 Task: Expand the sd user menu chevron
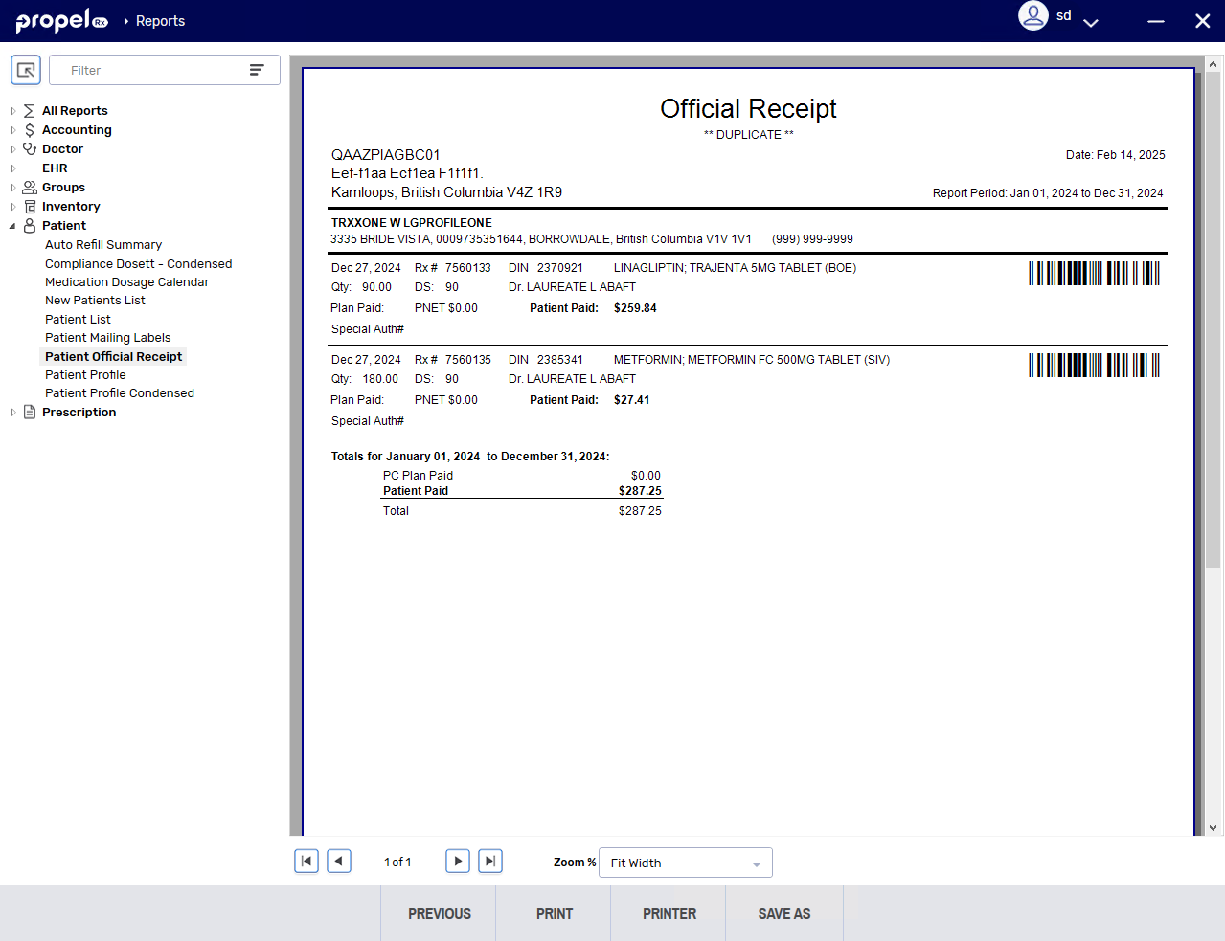point(1090,22)
